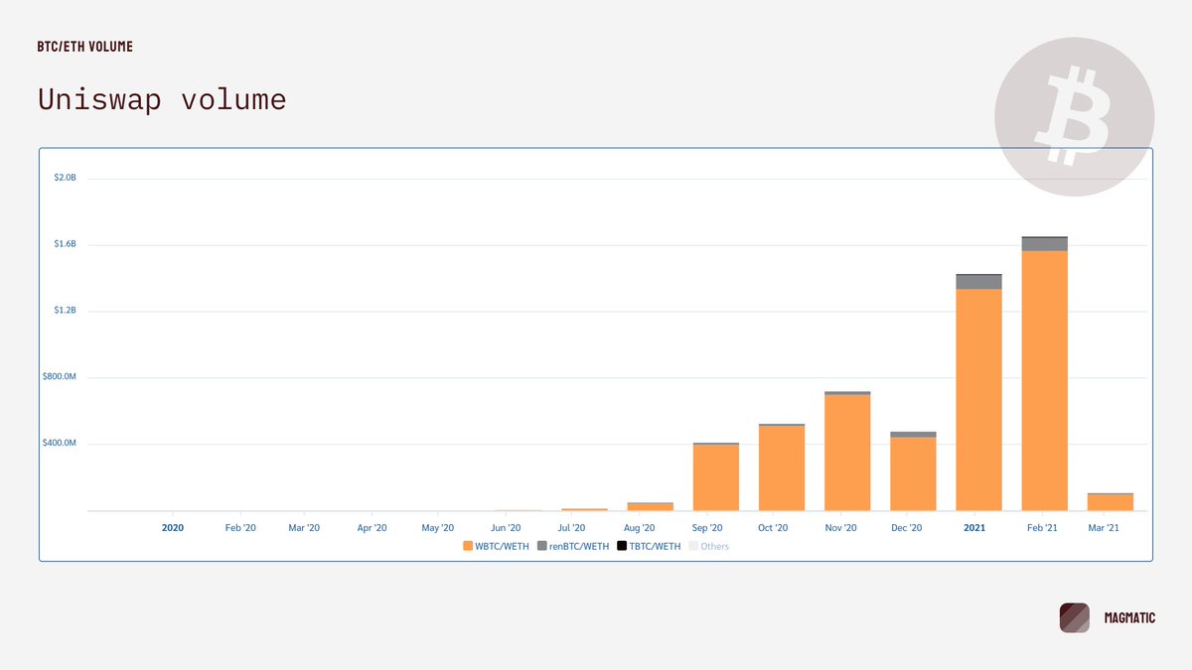Click the Jul '20 x-axis label
The width and height of the screenshot is (1192, 670).
pyautogui.click(x=571, y=528)
